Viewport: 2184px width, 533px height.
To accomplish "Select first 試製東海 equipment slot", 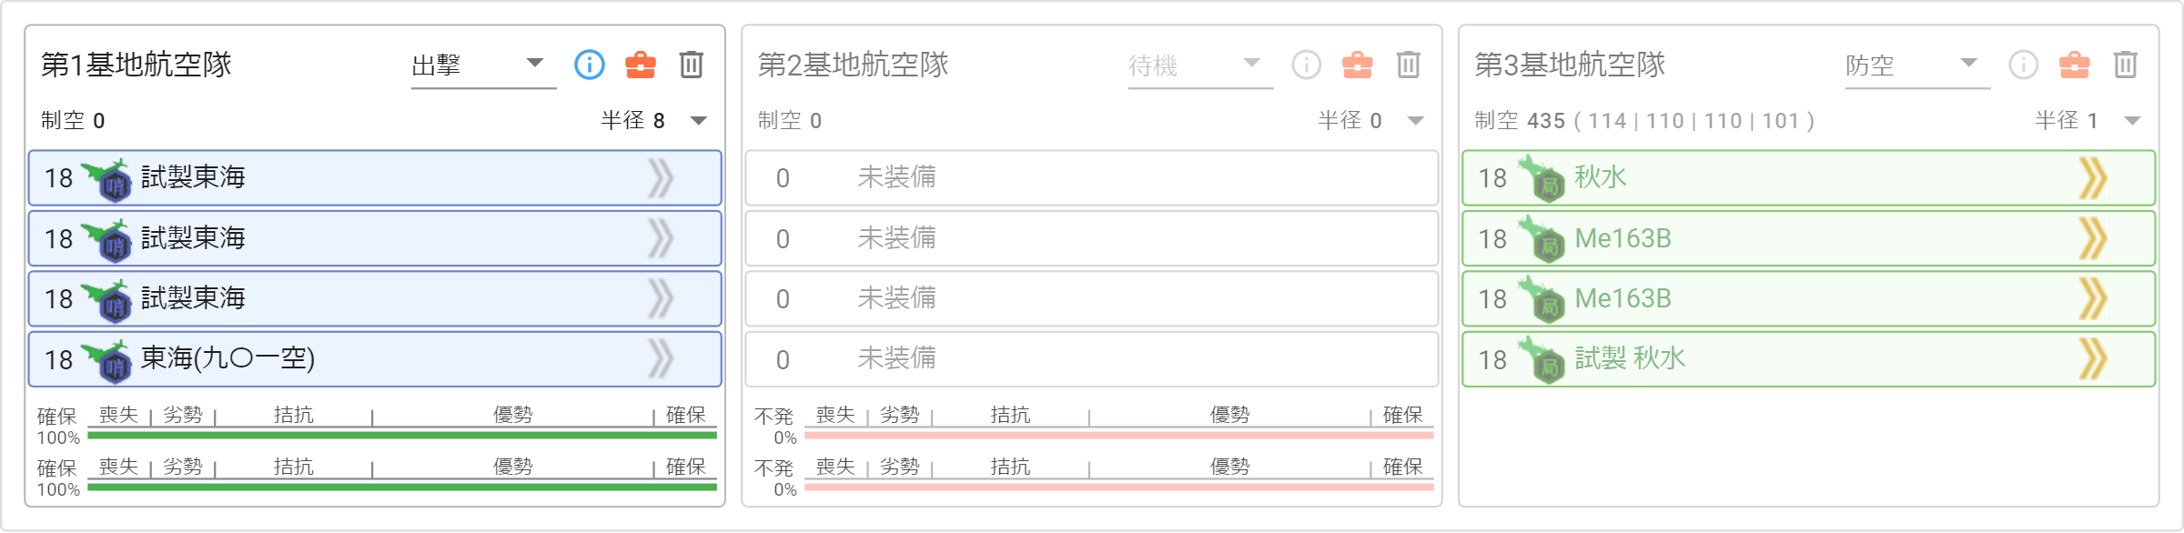I will click(x=375, y=178).
